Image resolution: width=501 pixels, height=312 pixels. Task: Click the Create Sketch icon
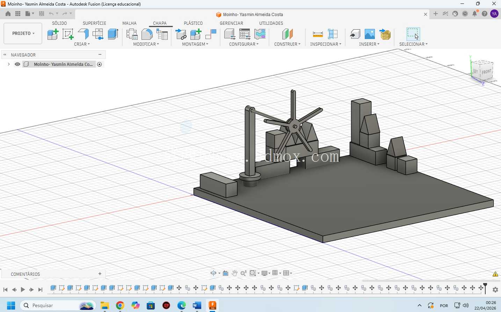[x=68, y=34]
